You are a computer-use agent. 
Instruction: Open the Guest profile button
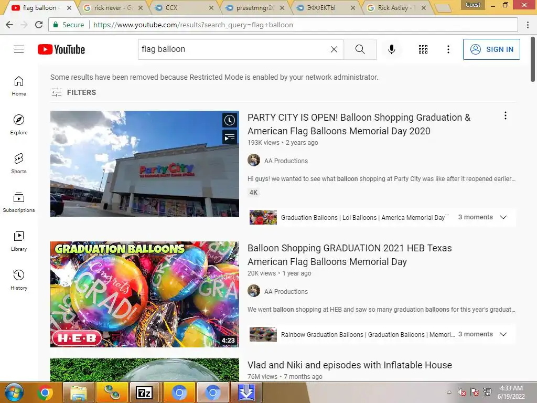472,5
